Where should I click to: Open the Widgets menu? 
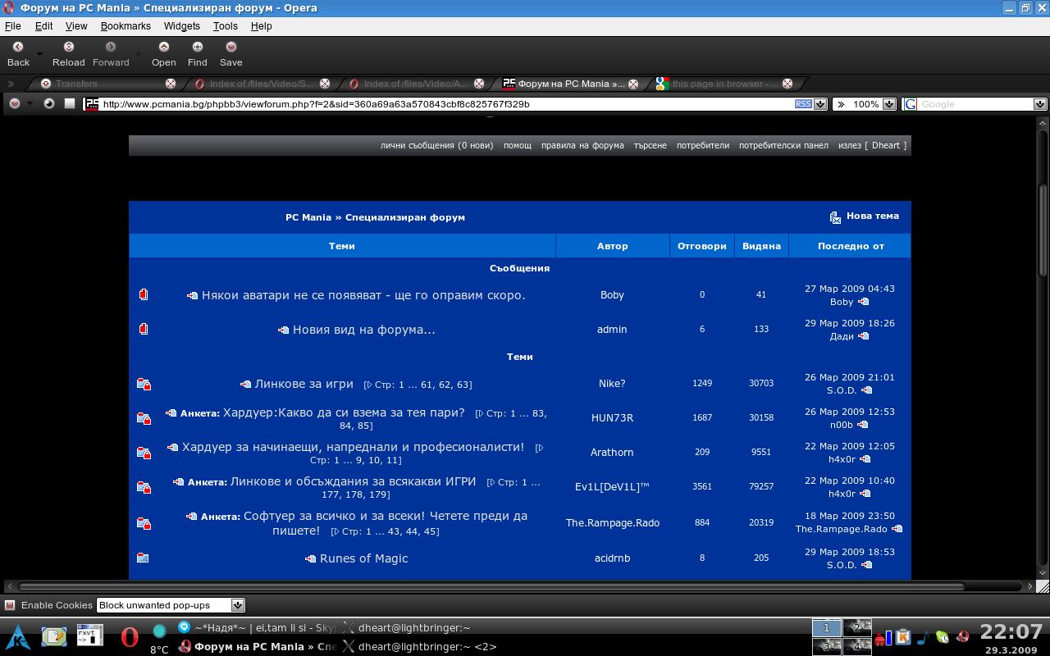coord(181,26)
